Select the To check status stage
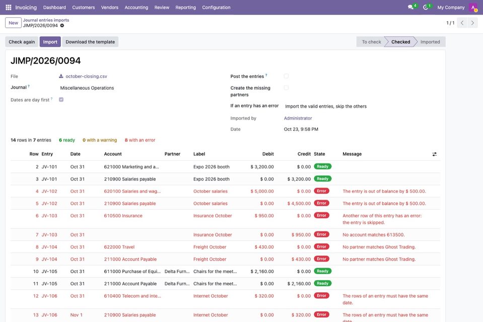Viewport: 483px width, 322px height. pos(371,42)
